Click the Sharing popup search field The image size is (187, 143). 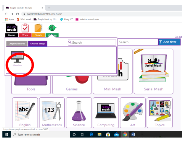pos(92,43)
